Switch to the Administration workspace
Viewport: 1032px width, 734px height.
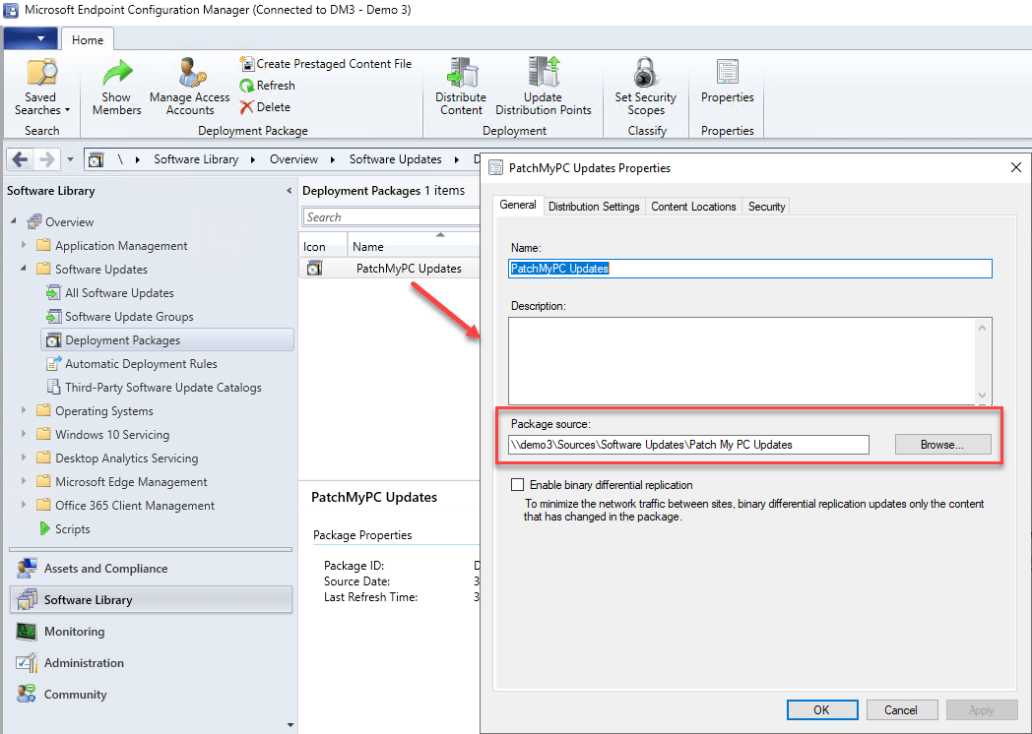coord(152,663)
